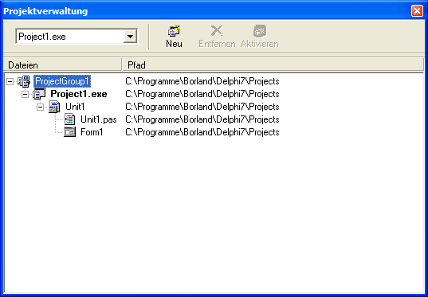This screenshot has height=297, width=428.
Task: Click the path text in Unit1 row
Action: click(202, 107)
